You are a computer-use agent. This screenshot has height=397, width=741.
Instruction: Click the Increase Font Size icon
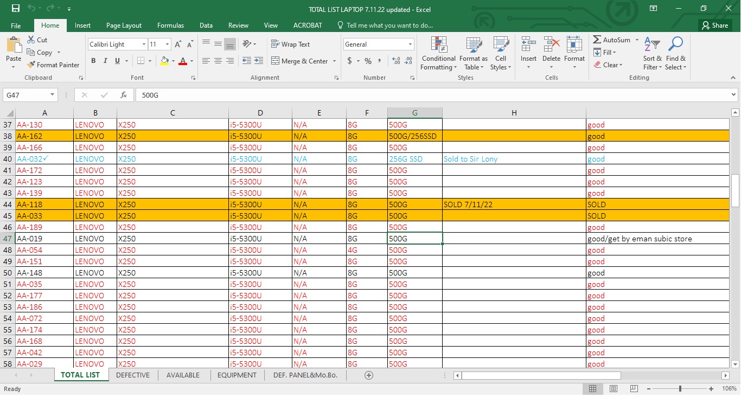[178, 44]
